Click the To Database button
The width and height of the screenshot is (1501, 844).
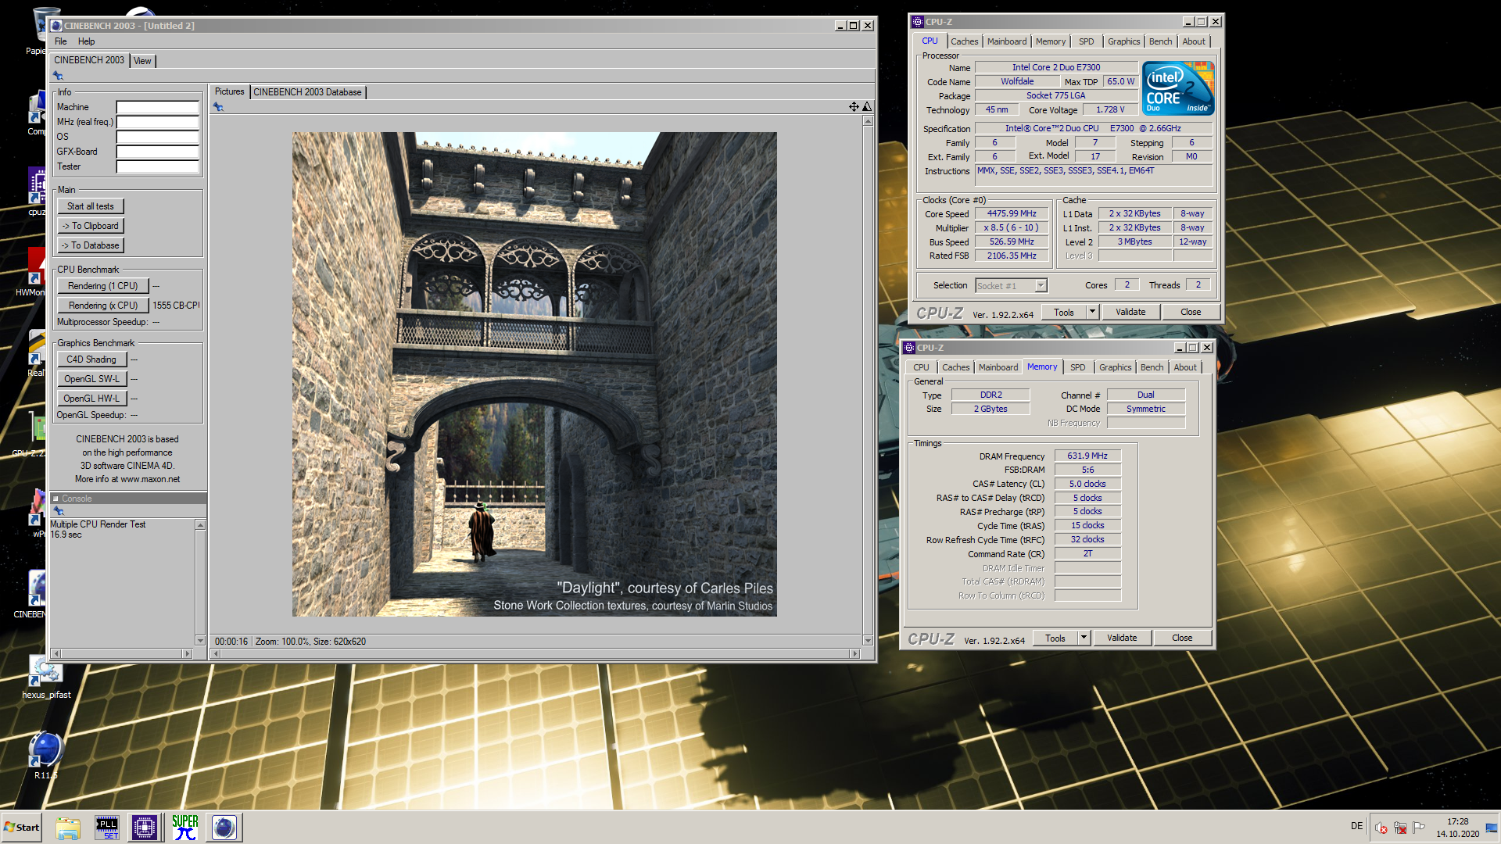(91, 245)
